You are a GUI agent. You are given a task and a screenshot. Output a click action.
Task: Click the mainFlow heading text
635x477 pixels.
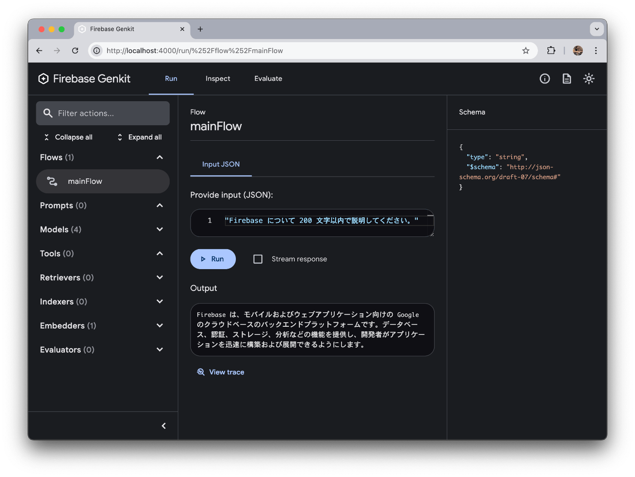pos(216,126)
